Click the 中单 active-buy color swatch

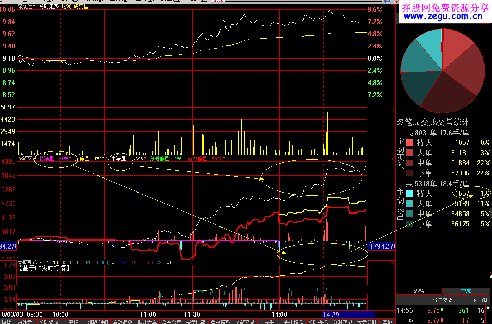(x=409, y=163)
